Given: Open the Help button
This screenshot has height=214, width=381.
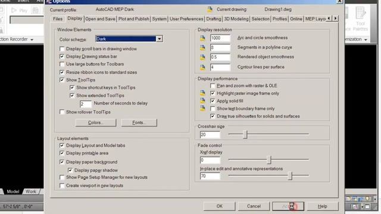Looking at the screenshot, I should pos(323,206).
